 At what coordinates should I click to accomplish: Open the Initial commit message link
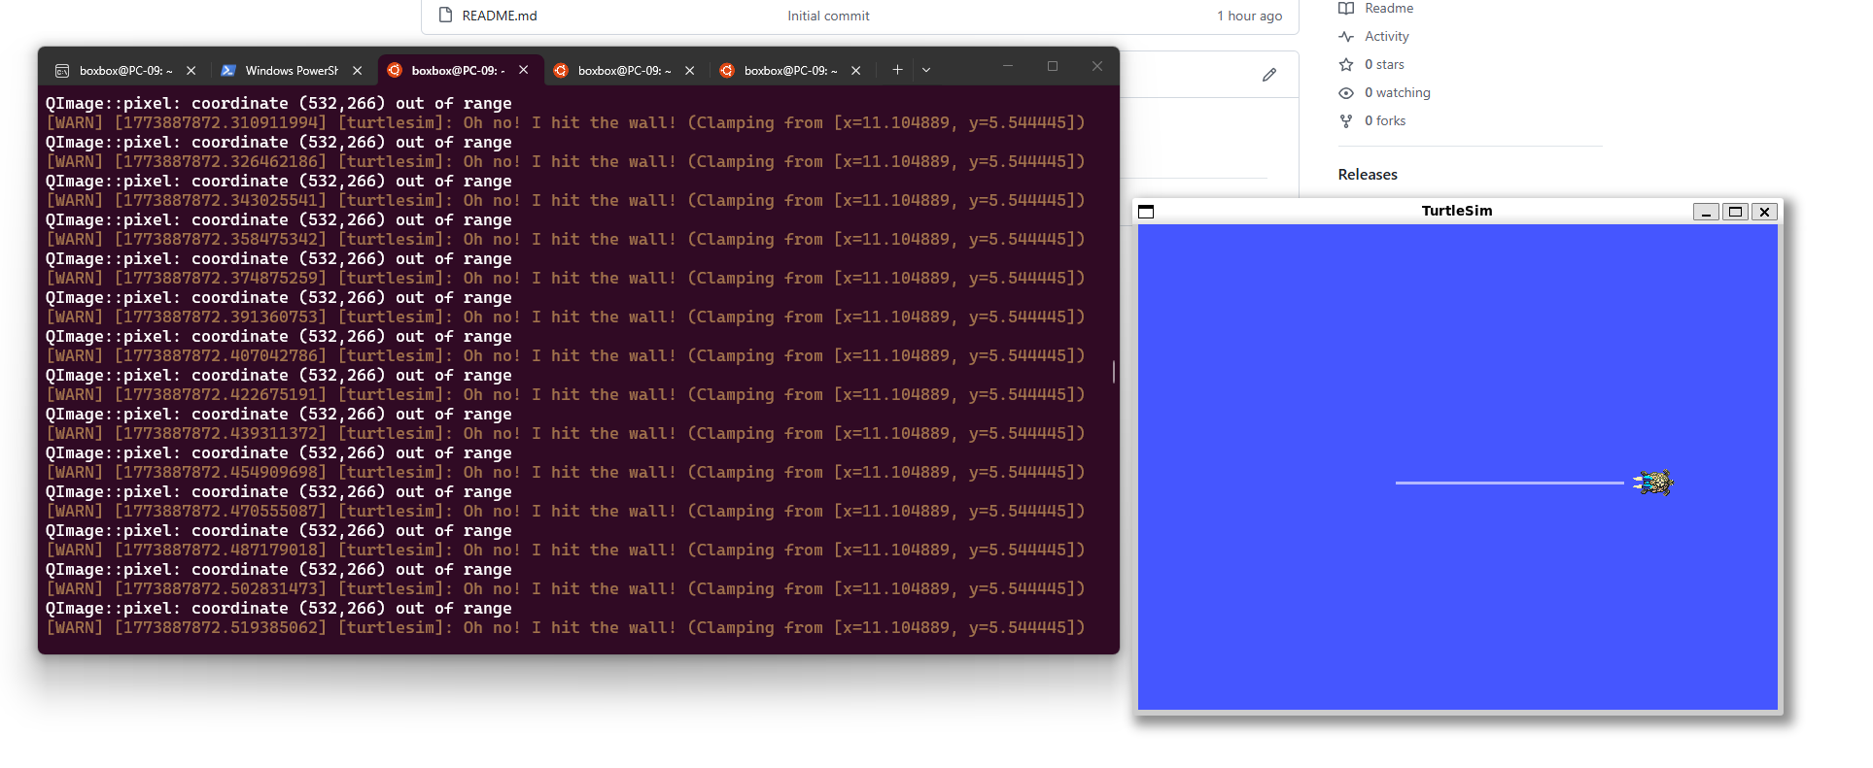coord(828,16)
